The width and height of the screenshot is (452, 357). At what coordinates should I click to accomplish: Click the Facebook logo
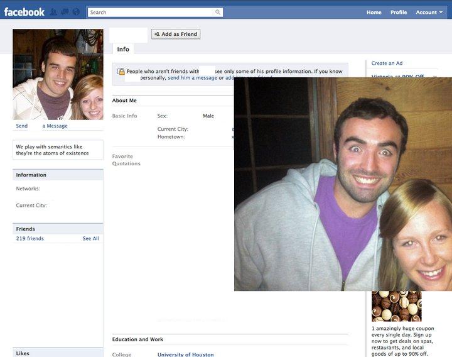coord(24,12)
